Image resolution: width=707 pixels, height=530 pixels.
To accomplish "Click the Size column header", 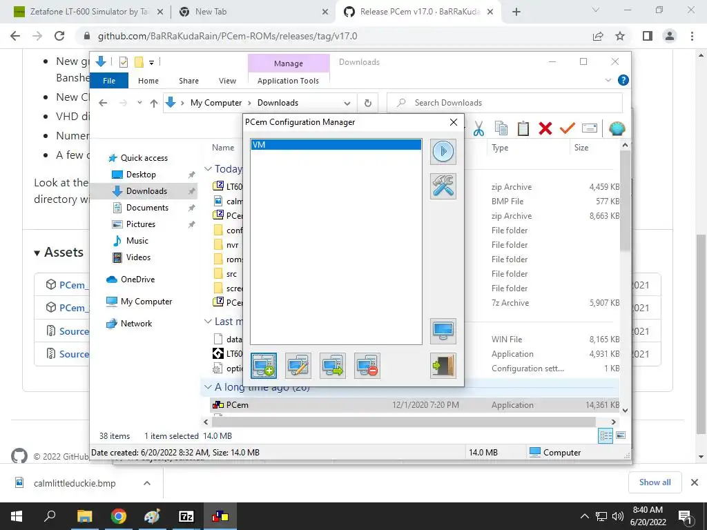I will pyautogui.click(x=581, y=148).
